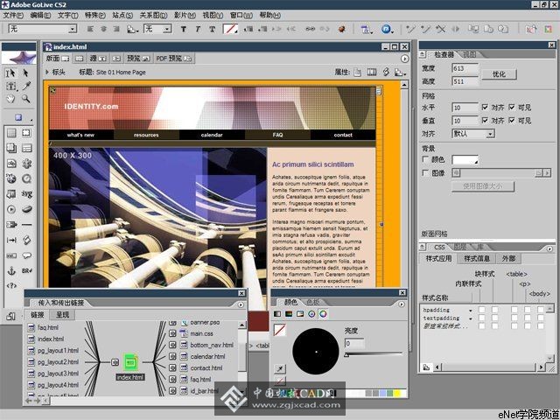Screen dimensions: 560x420
Task: Enable the 颜色 background color checkbox
Action: coord(425,159)
